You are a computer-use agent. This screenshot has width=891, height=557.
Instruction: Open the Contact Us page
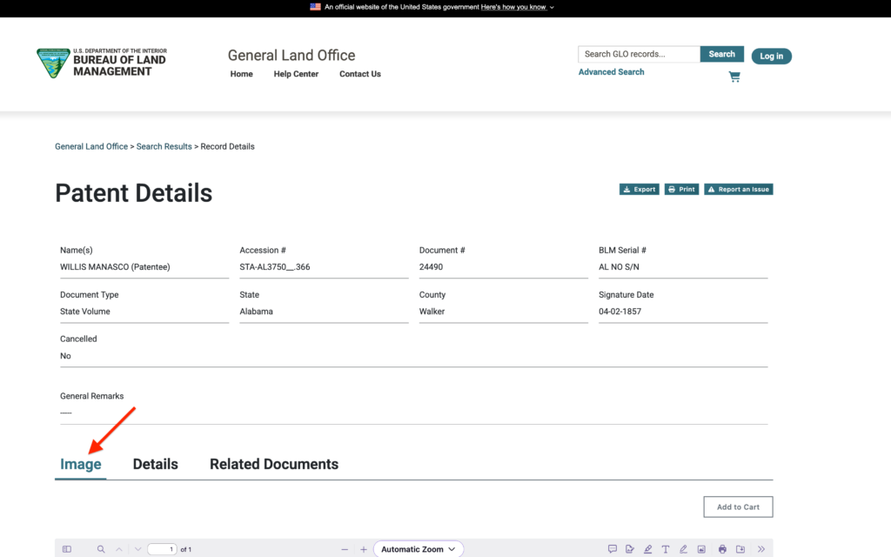360,74
